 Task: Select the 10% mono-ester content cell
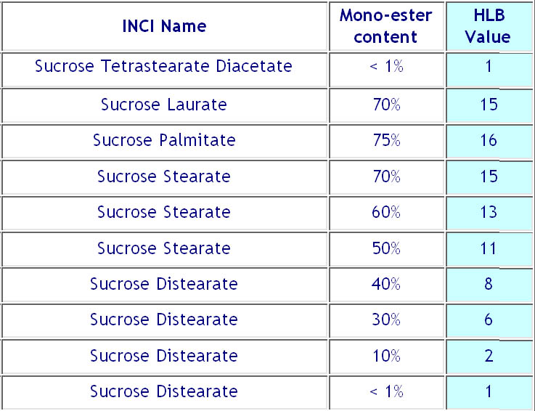(x=385, y=356)
